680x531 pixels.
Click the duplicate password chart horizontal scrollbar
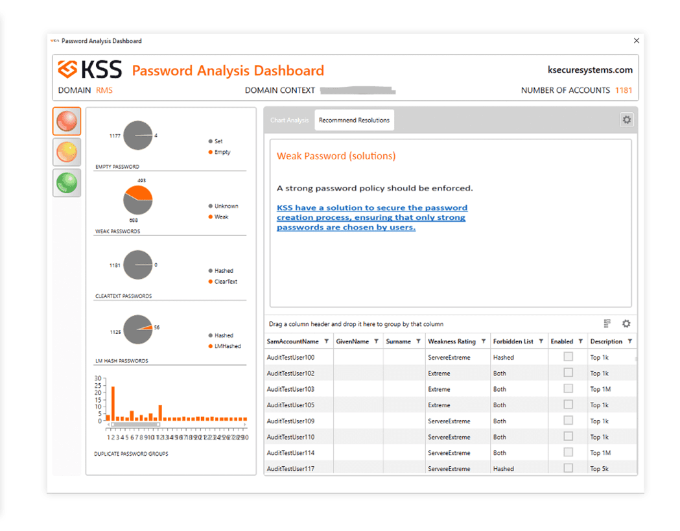[135, 425]
